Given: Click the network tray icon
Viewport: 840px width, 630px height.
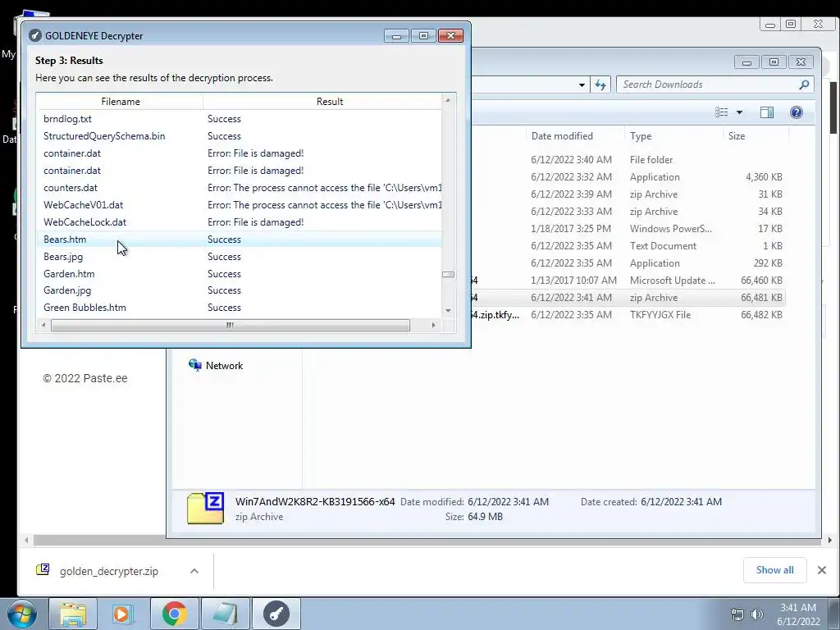Looking at the screenshot, I should 737,614.
